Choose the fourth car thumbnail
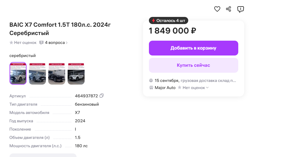This screenshot has width=288, height=157. tap(76, 73)
